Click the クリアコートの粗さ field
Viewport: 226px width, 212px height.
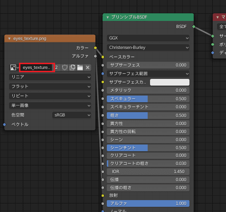click(148, 164)
